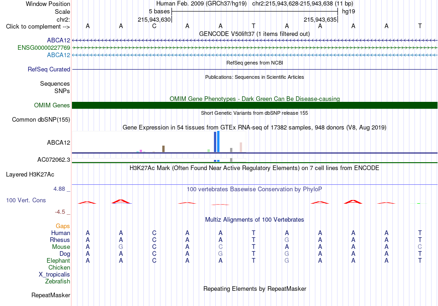The width and height of the screenshot is (438, 306).
Task: Click the Gaps row label
Action: (63, 226)
